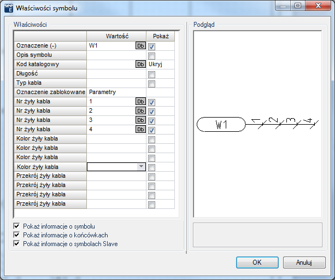Image resolution: width=335 pixels, height=280 pixels.
Task: Click the Parametry value of Oznaczenie zablokowane
Action: click(116, 92)
